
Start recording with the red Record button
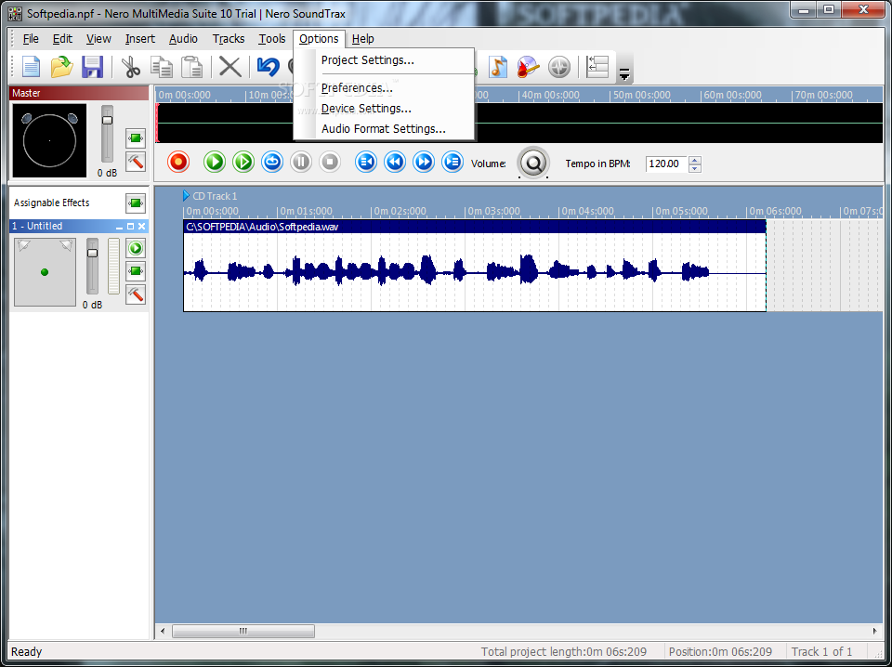point(178,162)
